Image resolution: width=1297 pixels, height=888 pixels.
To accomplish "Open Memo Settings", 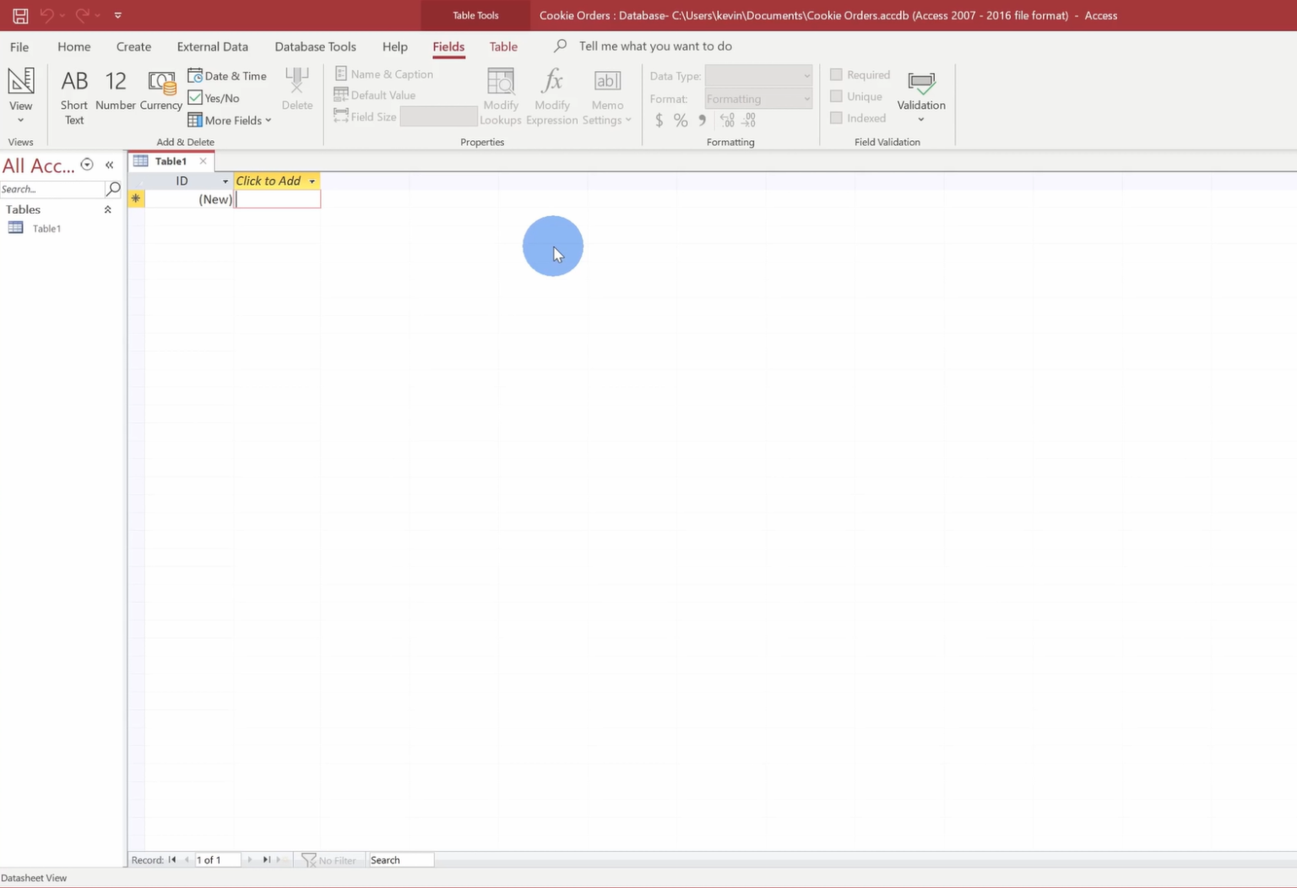I will [x=606, y=95].
